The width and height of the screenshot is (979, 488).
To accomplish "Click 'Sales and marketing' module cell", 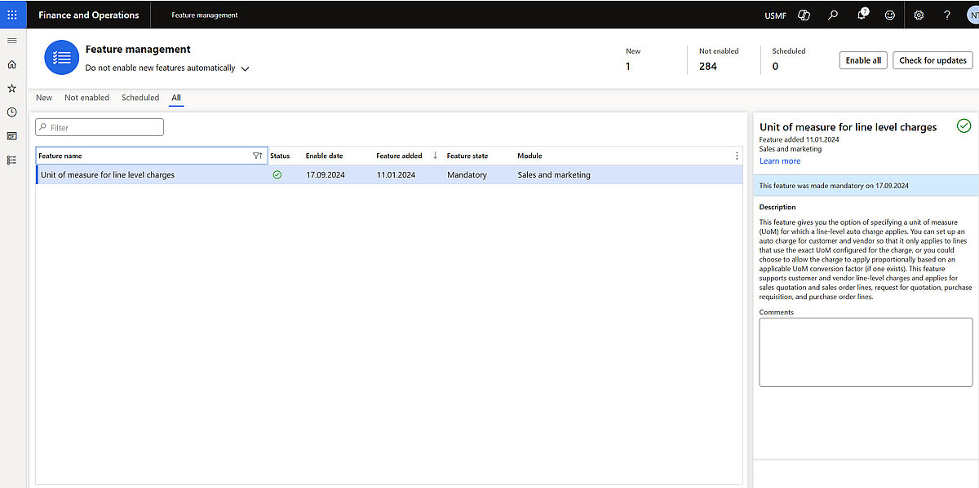I will click(x=554, y=174).
